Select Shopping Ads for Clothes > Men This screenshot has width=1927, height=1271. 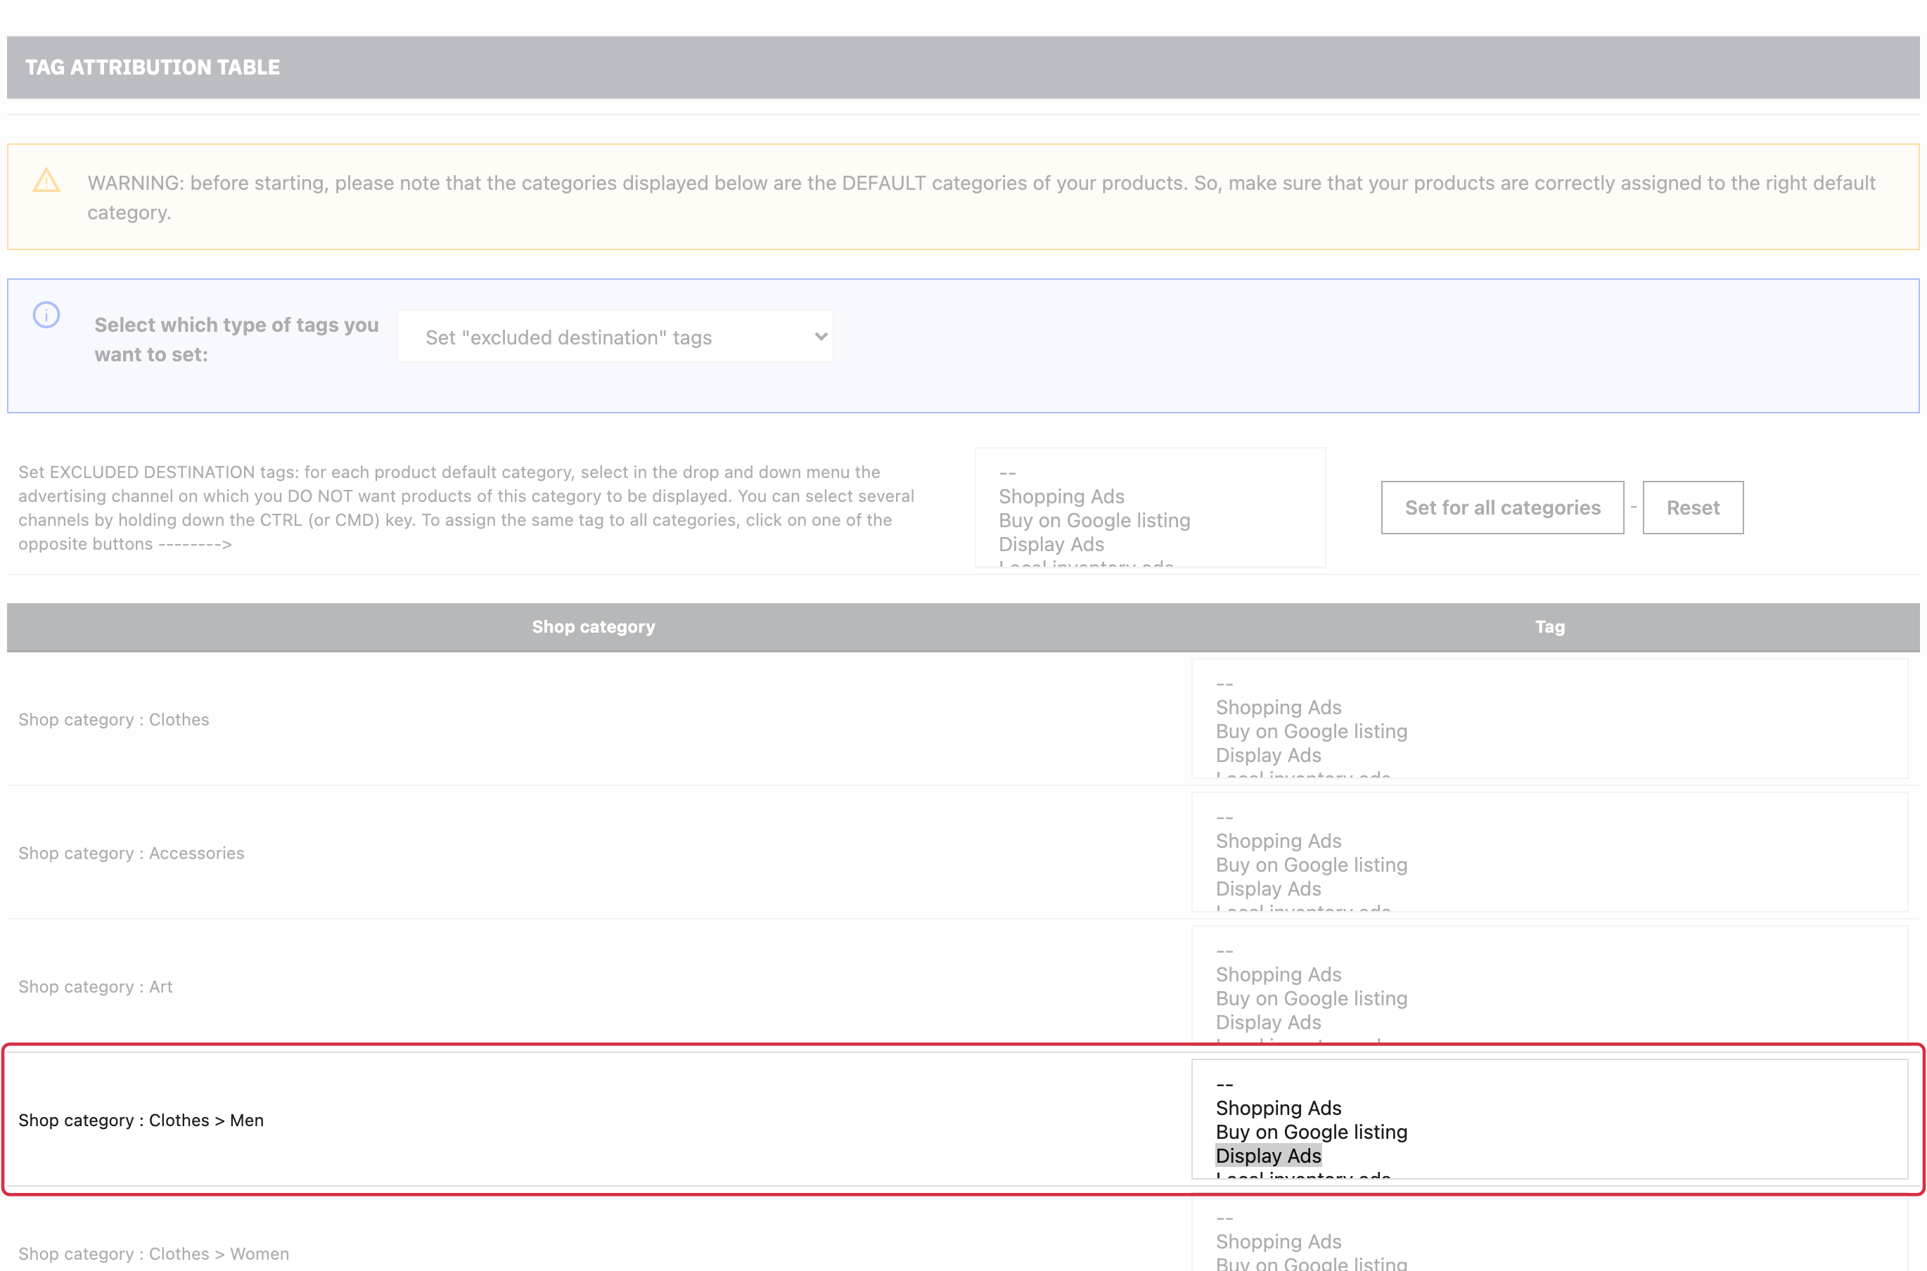[x=1279, y=1108]
